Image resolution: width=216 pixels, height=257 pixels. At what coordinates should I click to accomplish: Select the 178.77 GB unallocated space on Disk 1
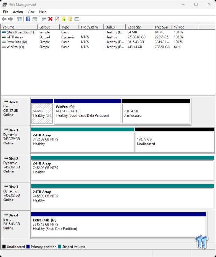point(175,140)
